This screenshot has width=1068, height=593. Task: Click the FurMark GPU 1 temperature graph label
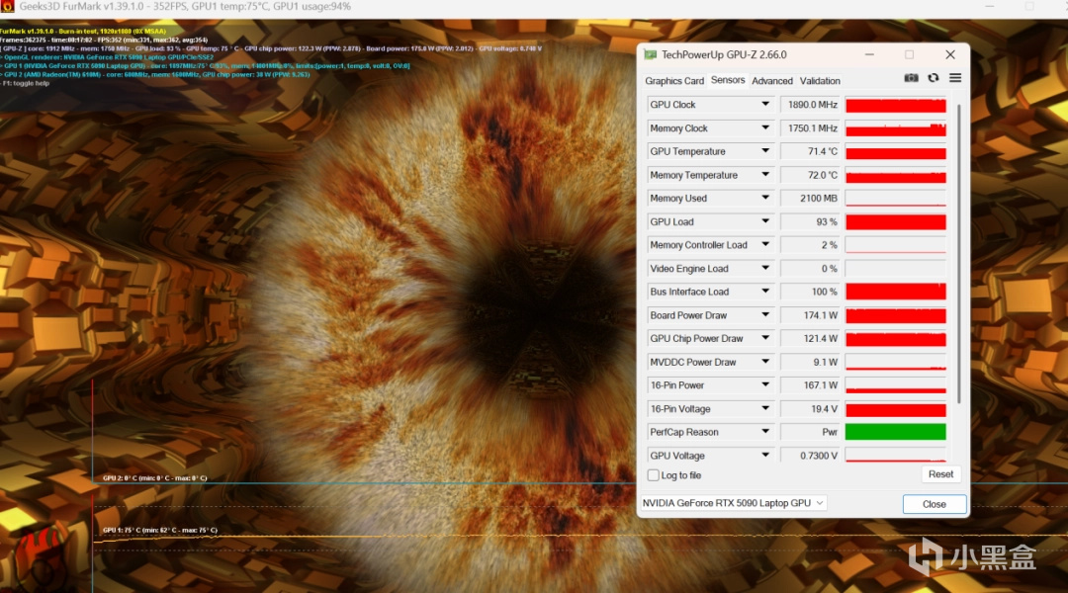point(160,530)
